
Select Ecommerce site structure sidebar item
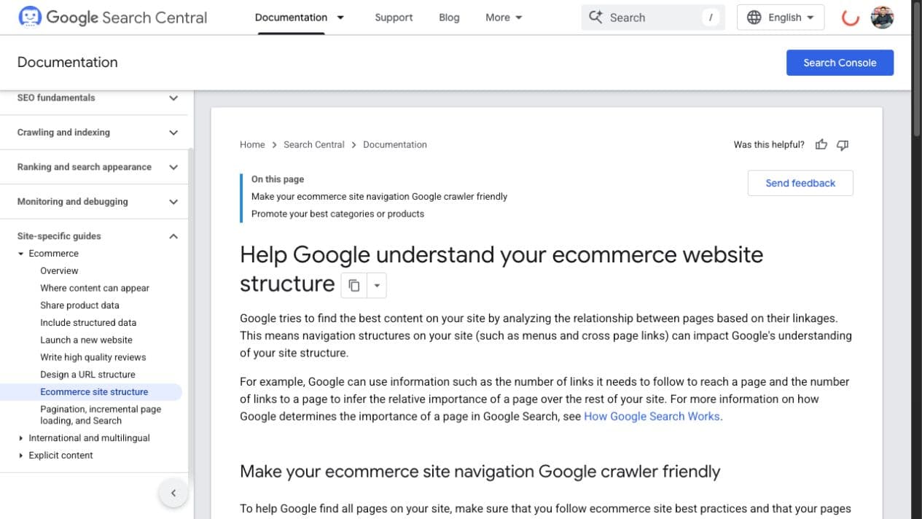pos(91,392)
